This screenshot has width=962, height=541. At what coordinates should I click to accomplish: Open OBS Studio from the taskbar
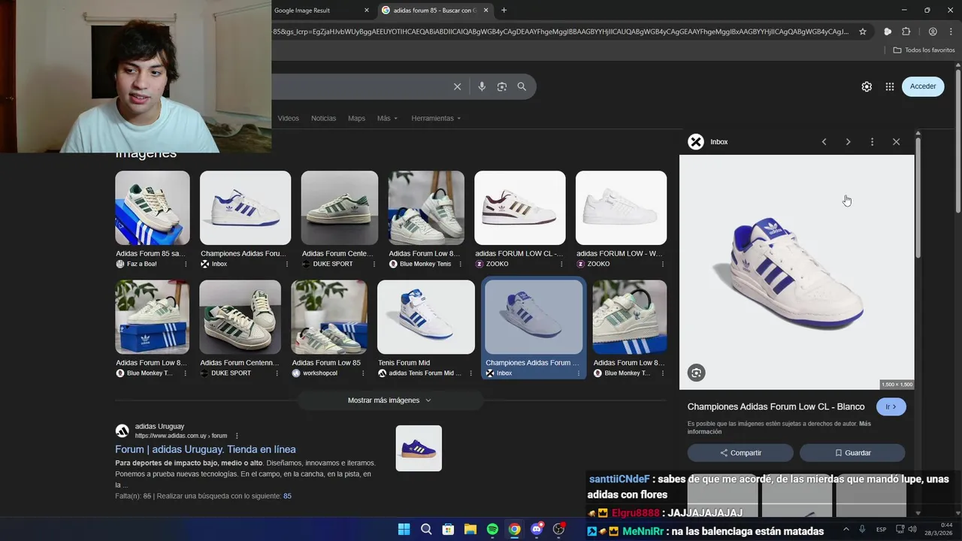(x=558, y=529)
